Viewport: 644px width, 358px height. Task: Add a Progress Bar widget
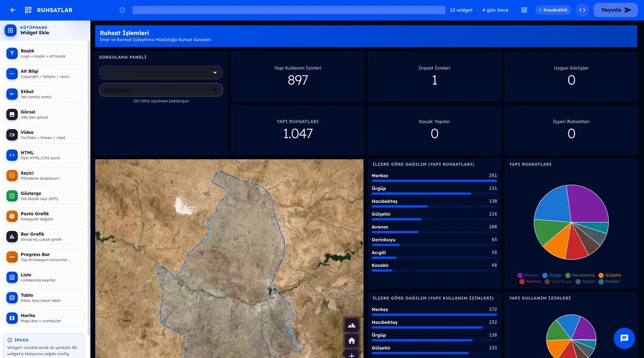[x=44, y=257]
